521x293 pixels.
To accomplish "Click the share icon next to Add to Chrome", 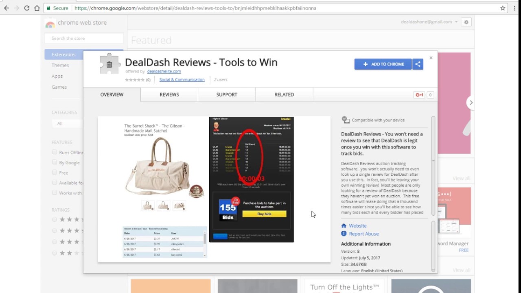I will coord(418,64).
